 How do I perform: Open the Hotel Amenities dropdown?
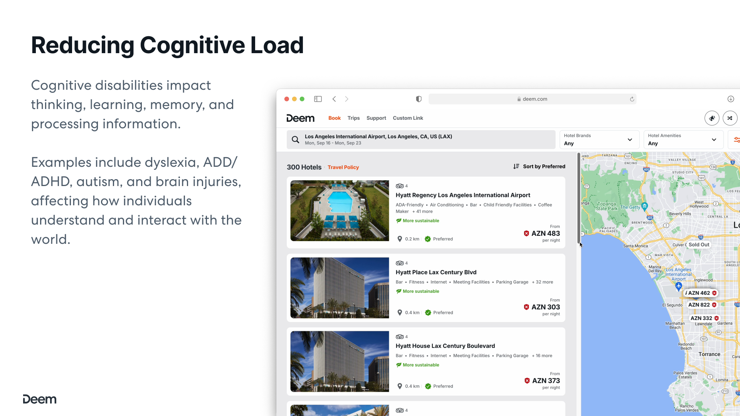tap(683, 139)
